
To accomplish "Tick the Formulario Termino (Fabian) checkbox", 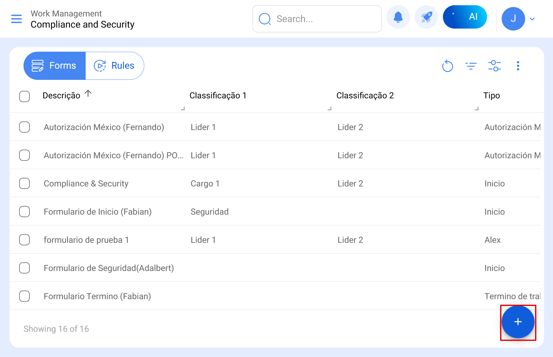I will click(x=24, y=296).
